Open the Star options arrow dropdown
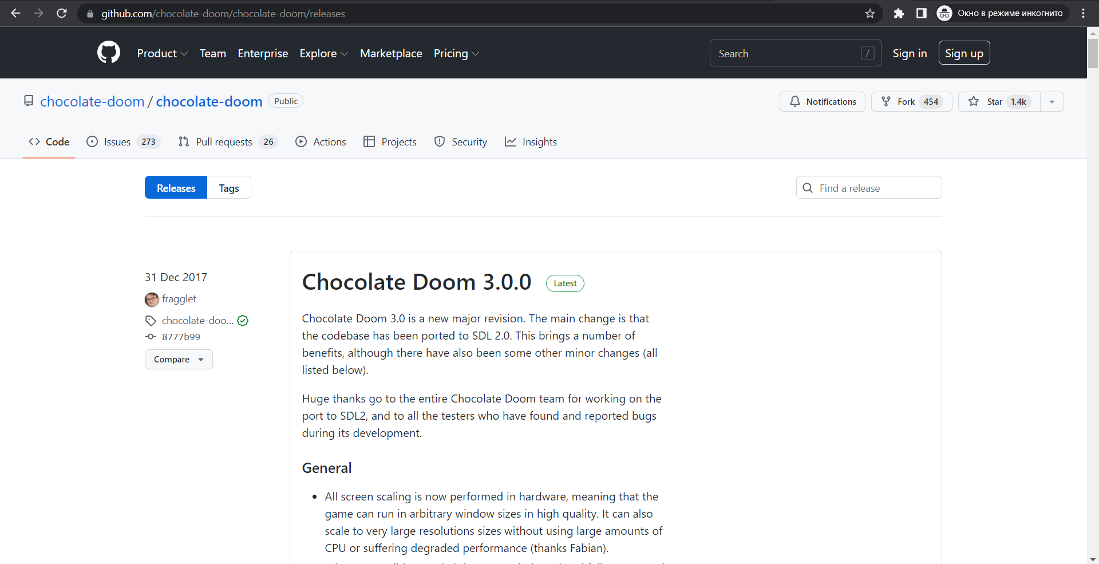1099x564 pixels. click(x=1052, y=101)
